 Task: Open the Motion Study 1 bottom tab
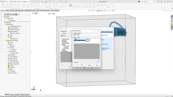click(x=25, y=95)
